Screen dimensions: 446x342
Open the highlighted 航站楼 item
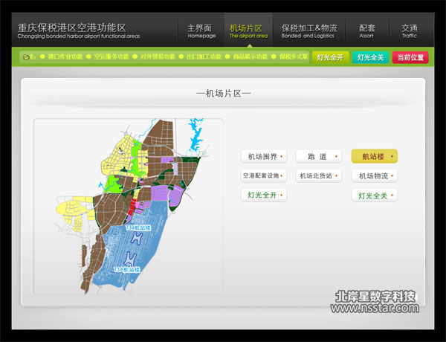tap(374, 156)
